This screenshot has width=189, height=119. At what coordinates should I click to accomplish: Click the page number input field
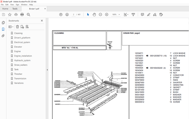[73, 15]
